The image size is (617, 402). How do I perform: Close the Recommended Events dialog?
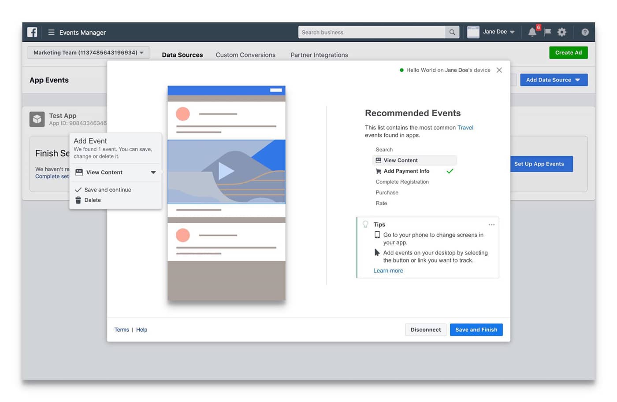coord(499,70)
